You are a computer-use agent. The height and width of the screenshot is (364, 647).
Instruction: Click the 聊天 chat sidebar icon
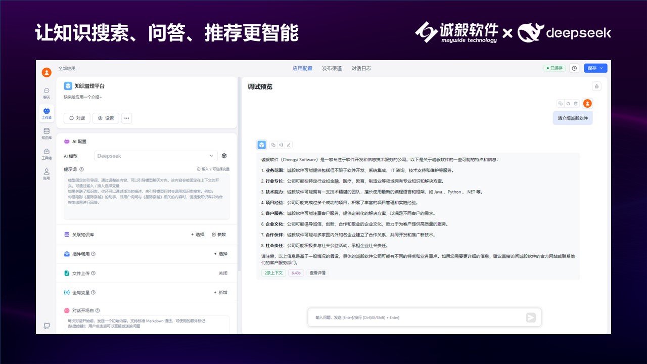(47, 93)
